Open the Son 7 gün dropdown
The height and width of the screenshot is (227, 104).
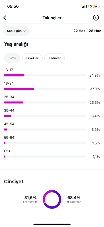(16, 31)
